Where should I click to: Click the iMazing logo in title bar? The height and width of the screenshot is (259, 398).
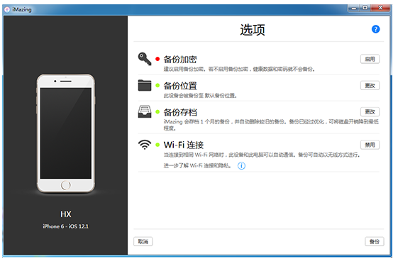point(7,9)
